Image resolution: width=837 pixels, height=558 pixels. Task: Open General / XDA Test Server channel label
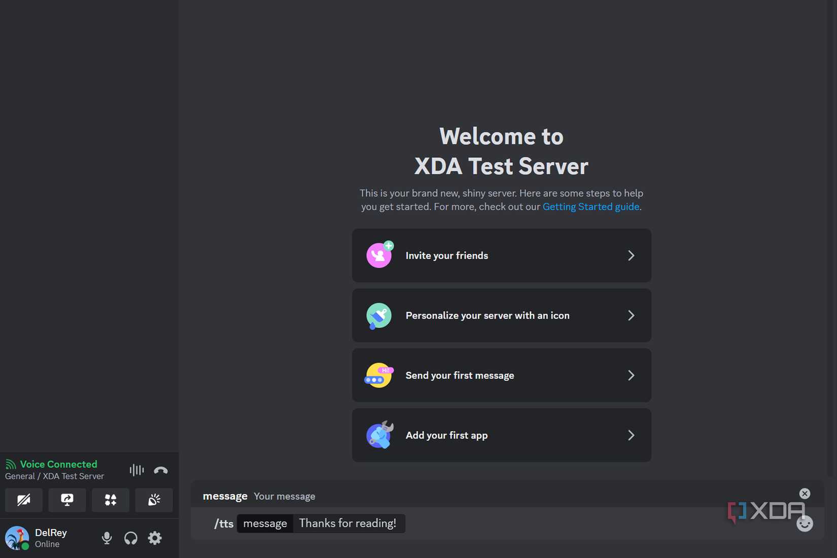54,476
